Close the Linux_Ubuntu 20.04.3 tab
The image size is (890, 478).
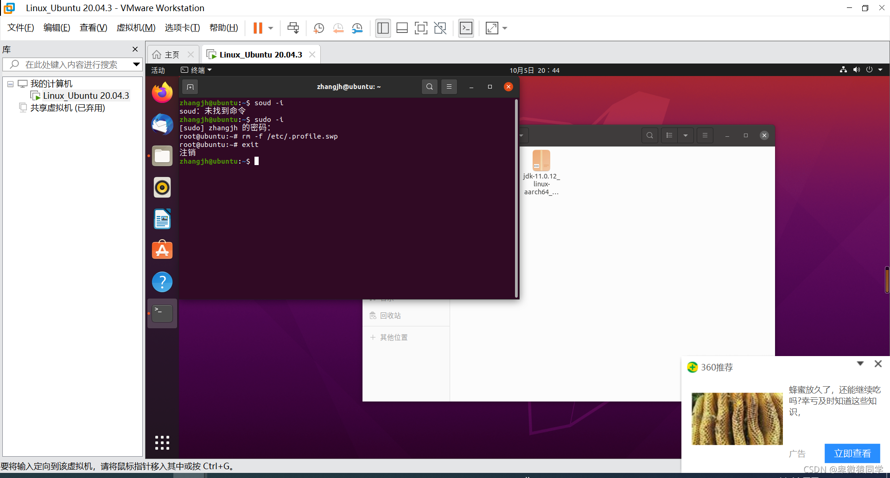pos(312,55)
